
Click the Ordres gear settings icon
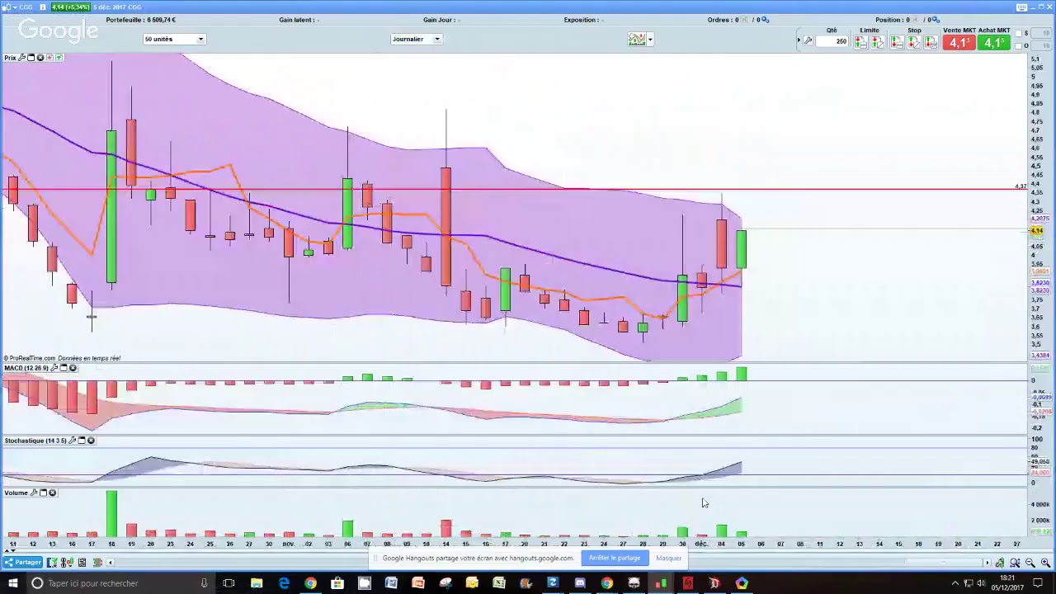point(766,20)
